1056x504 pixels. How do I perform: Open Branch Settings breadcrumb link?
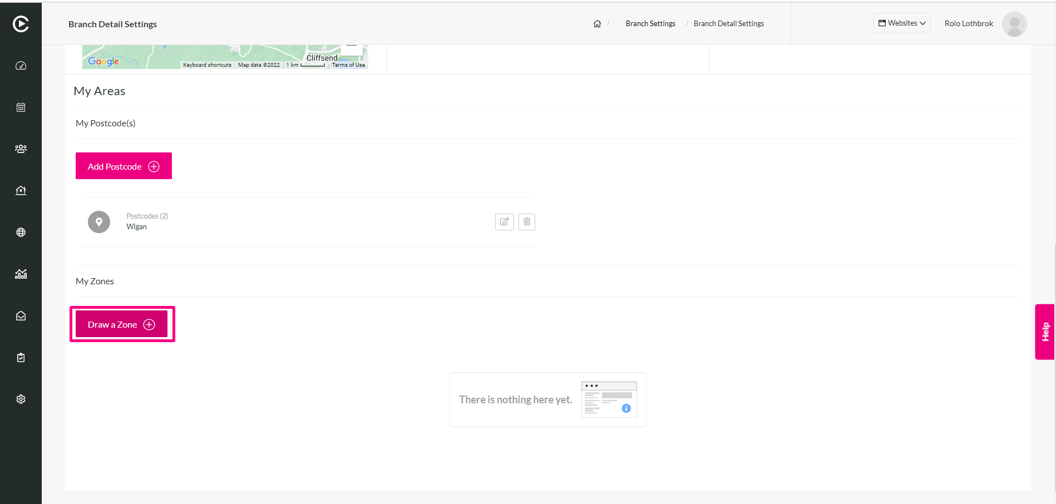click(650, 23)
